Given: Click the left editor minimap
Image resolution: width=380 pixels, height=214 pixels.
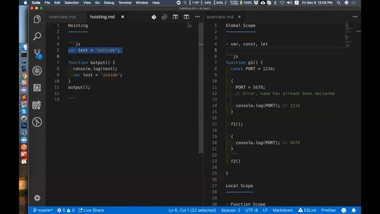Looking at the screenshot, I should click(x=189, y=25).
